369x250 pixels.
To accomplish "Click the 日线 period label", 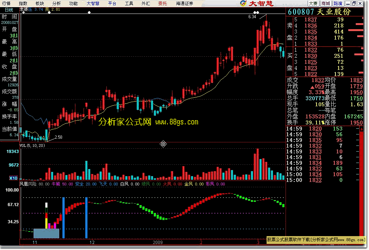I will pos(9,10).
